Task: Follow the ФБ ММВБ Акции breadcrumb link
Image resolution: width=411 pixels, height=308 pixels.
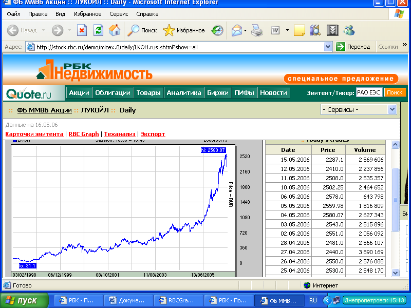Action: coord(44,110)
